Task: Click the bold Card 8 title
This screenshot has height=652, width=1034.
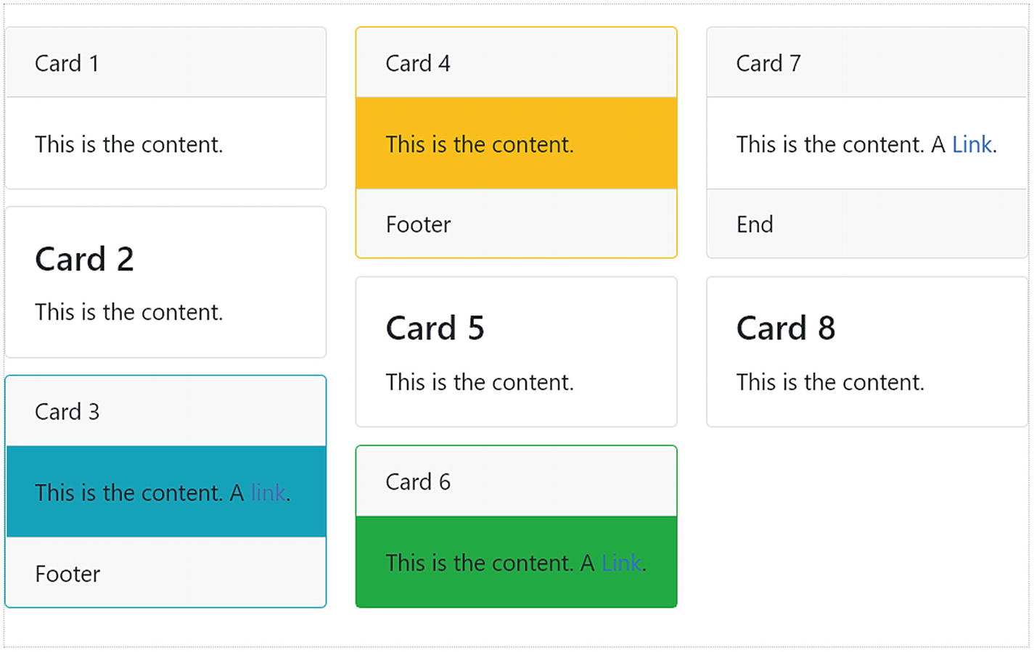Action: pos(786,328)
